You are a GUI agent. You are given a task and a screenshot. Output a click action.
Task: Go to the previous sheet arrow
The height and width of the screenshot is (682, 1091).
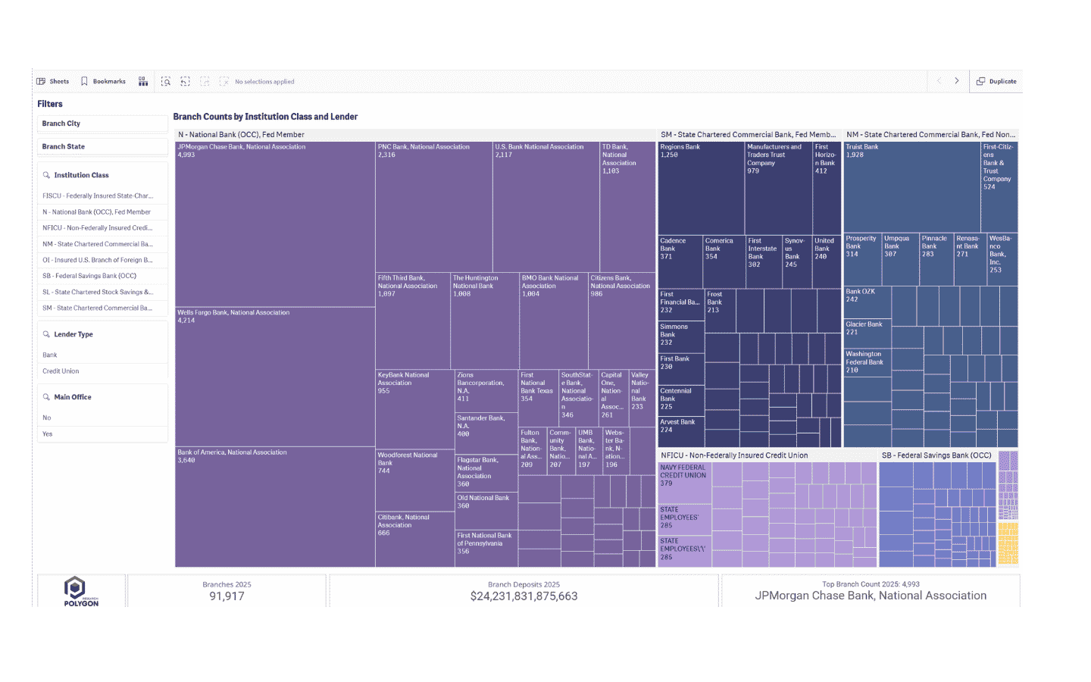tap(939, 81)
